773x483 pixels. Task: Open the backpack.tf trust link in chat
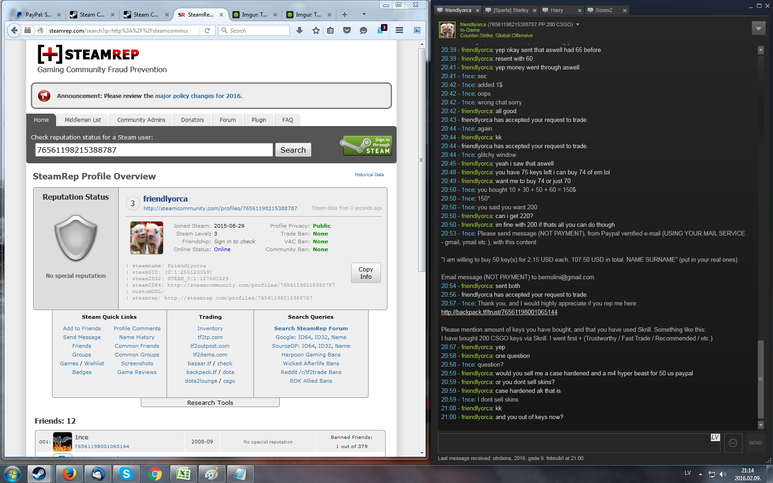click(x=499, y=312)
